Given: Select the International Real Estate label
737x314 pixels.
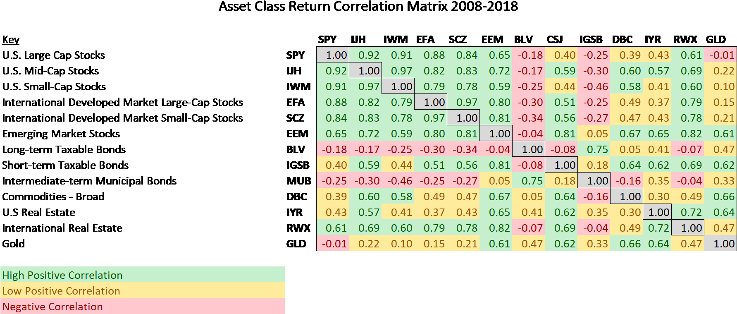Looking at the screenshot, I should tap(62, 228).
